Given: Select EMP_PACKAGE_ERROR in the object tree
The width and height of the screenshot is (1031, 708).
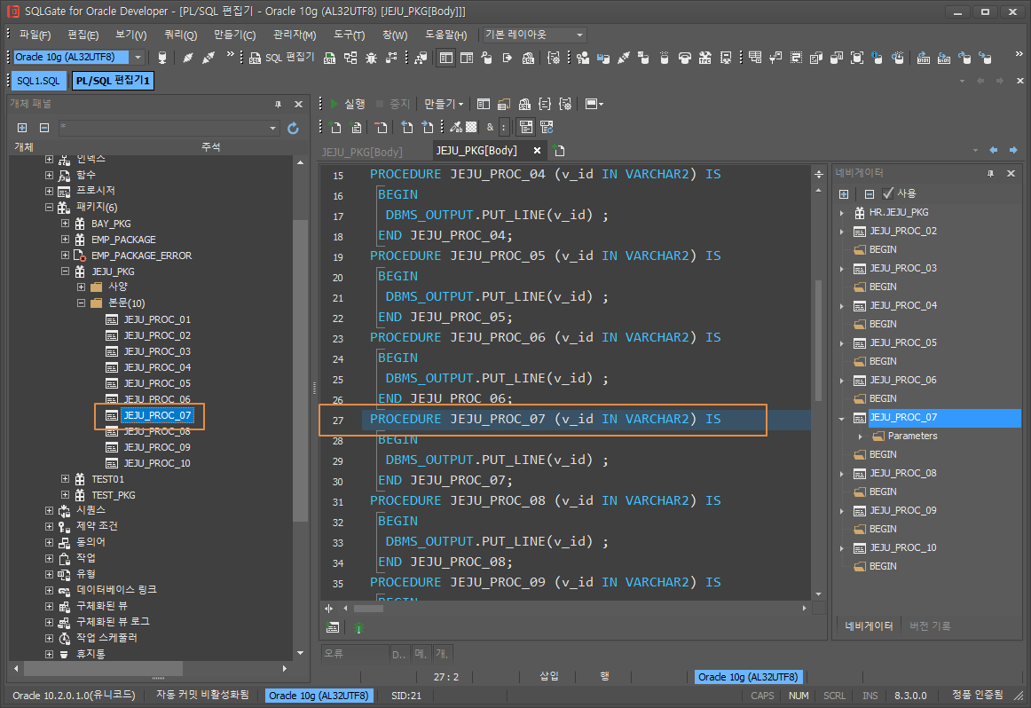Looking at the screenshot, I should (x=141, y=255).
